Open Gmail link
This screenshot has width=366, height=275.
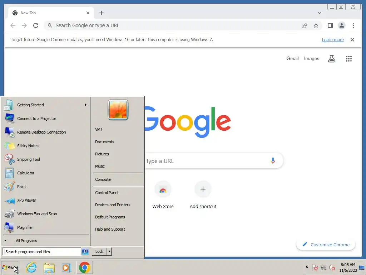coord(292,58)
